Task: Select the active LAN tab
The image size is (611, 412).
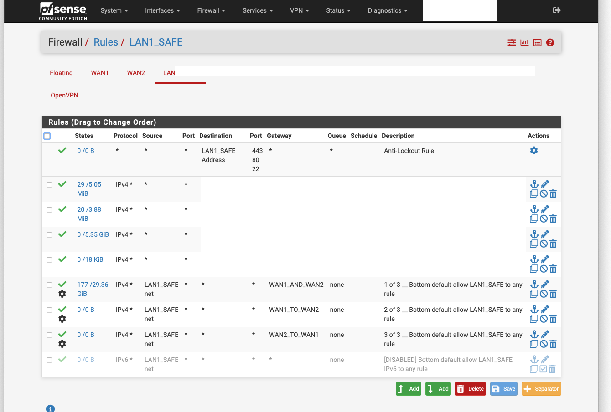Action: (169, 73)
